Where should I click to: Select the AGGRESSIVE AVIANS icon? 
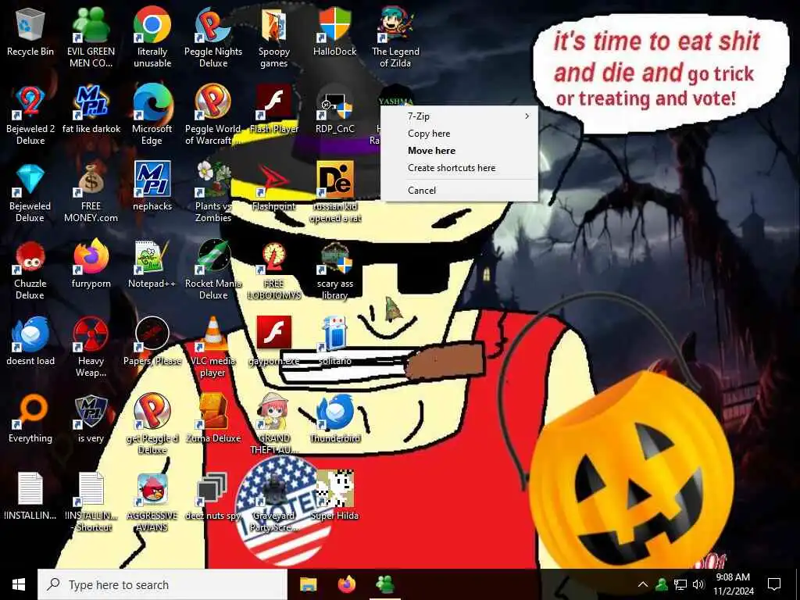tap(152, 490)
